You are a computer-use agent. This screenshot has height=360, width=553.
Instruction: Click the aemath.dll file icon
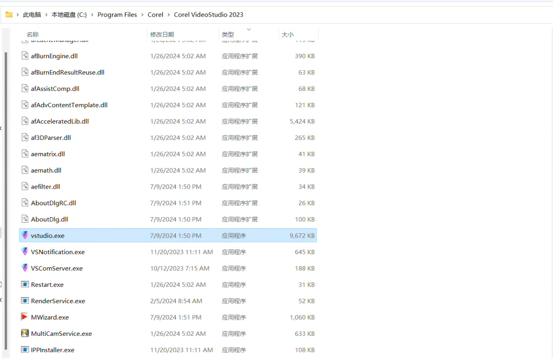tap(25, 170)
